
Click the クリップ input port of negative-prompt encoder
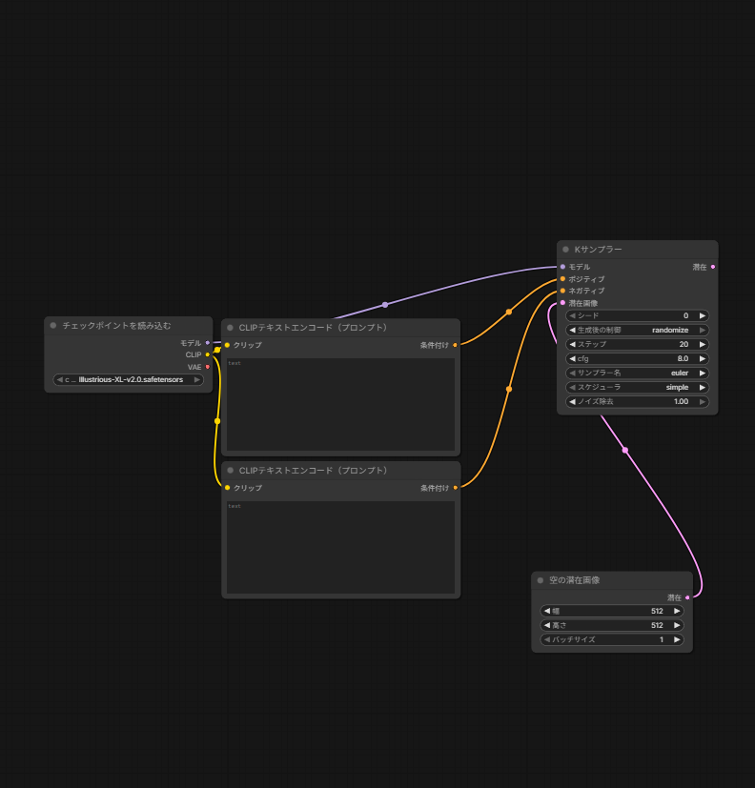(227, 488)
